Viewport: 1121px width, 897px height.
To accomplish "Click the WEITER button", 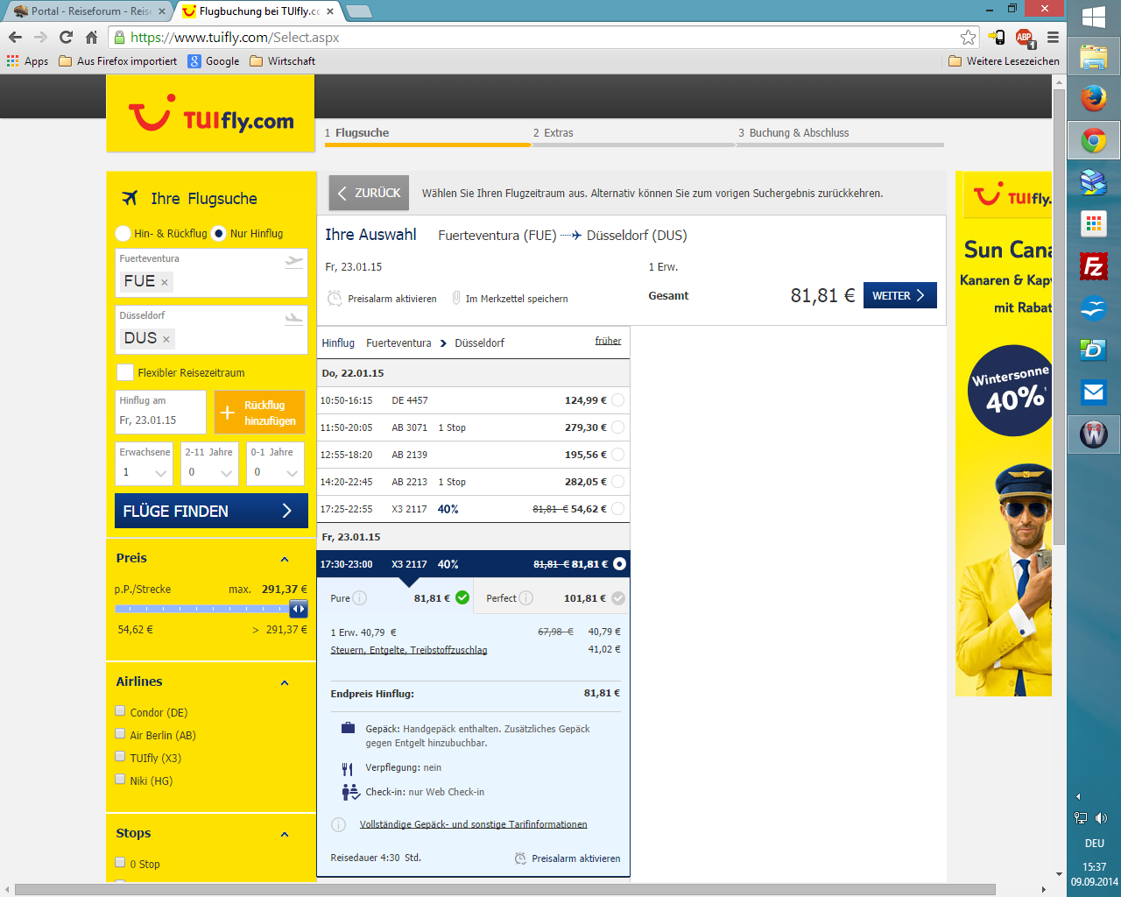I will click(899, 295).
